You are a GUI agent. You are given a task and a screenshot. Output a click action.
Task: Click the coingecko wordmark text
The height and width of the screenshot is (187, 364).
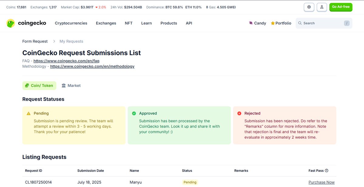pos(32,23)
